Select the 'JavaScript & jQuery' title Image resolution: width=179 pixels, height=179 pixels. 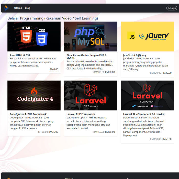point(135,55)
